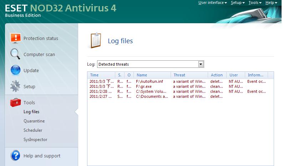Sort by the Time column header
The height and width of the screenshot is (166, 283).
101,75
